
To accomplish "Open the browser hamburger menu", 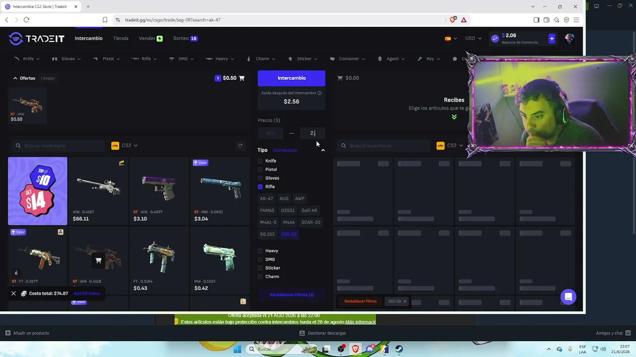I will click(x=576, y=20).
